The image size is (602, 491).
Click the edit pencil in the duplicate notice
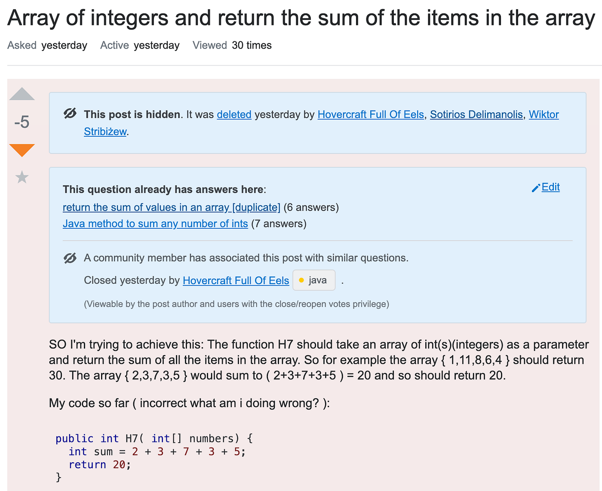pyautogui.click(x=535, y=187)
